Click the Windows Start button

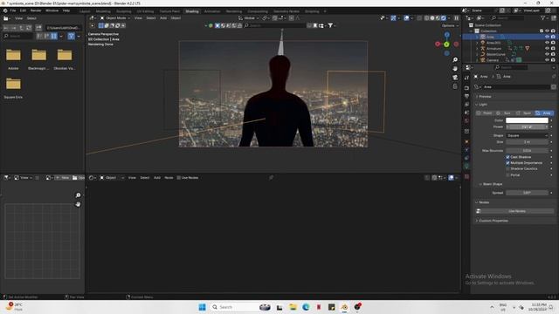click(x=202, y=307)
